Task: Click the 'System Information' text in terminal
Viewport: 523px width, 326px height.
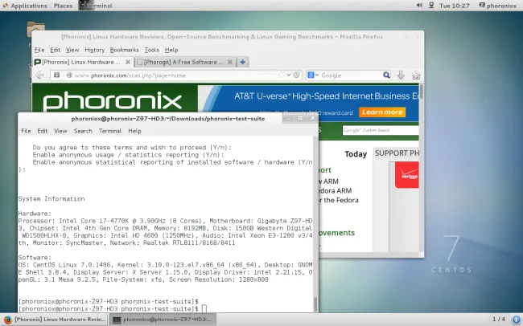Action: click(x=51, y=199)
